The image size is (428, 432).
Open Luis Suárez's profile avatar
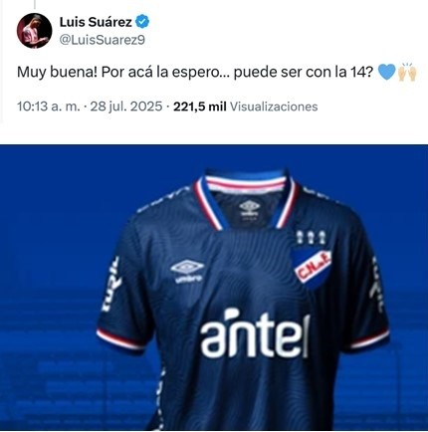34,31
